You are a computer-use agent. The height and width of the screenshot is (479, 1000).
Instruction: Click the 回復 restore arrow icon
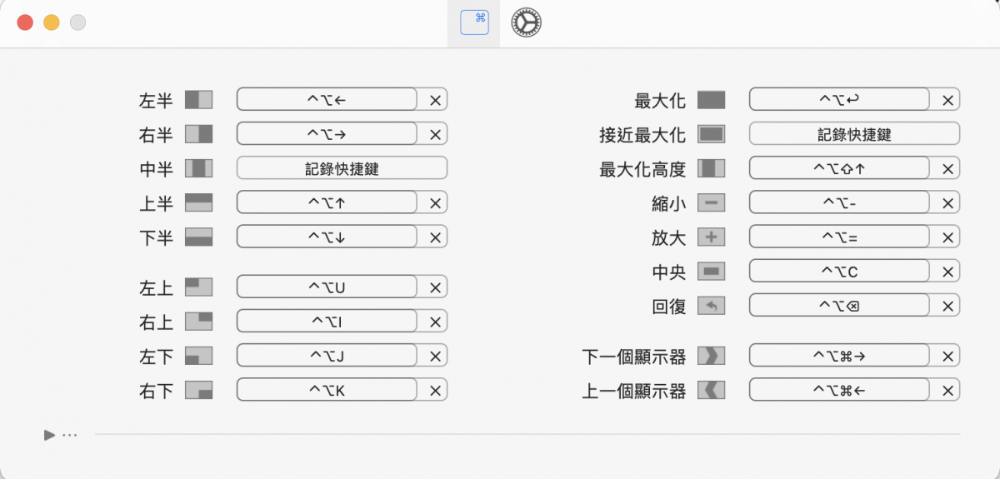(x=711, y=306)
